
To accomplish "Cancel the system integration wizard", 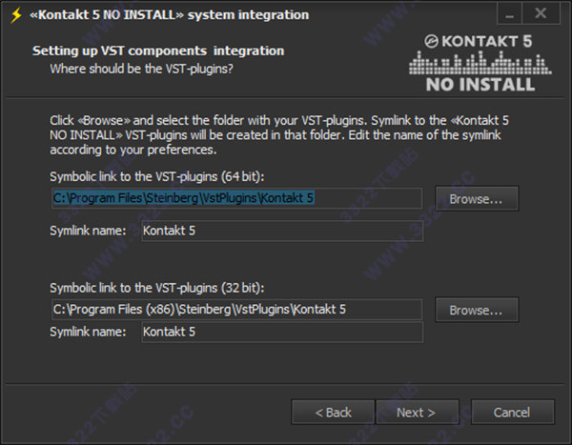I will tap(512, 413).
